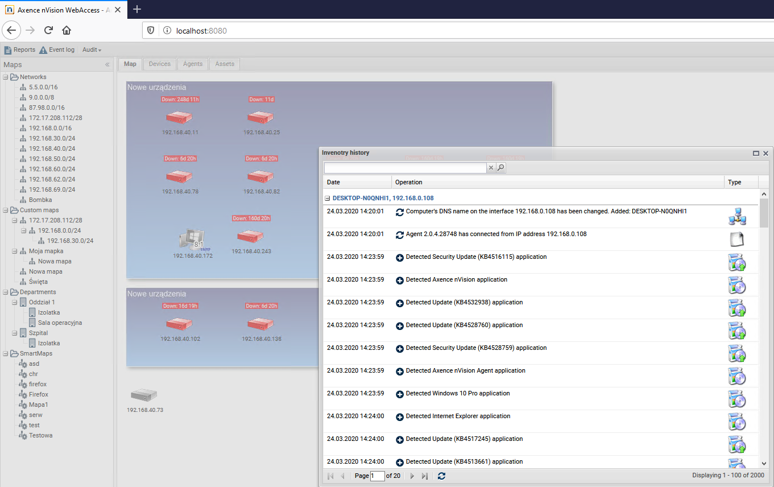Image resolution: width=774 pixels, height=487 pixels.
Task: Click the page number input field
Action: click(377, 476)
